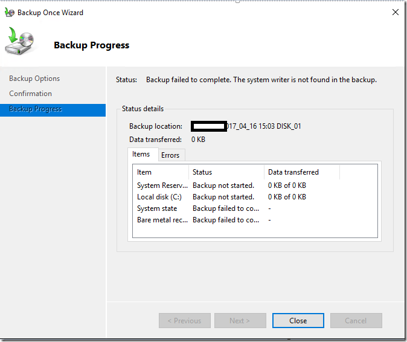Click the Status column header

[x=226, y=172]
